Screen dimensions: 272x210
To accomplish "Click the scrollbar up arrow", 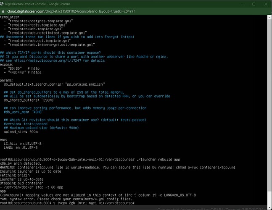I will 269,18.
